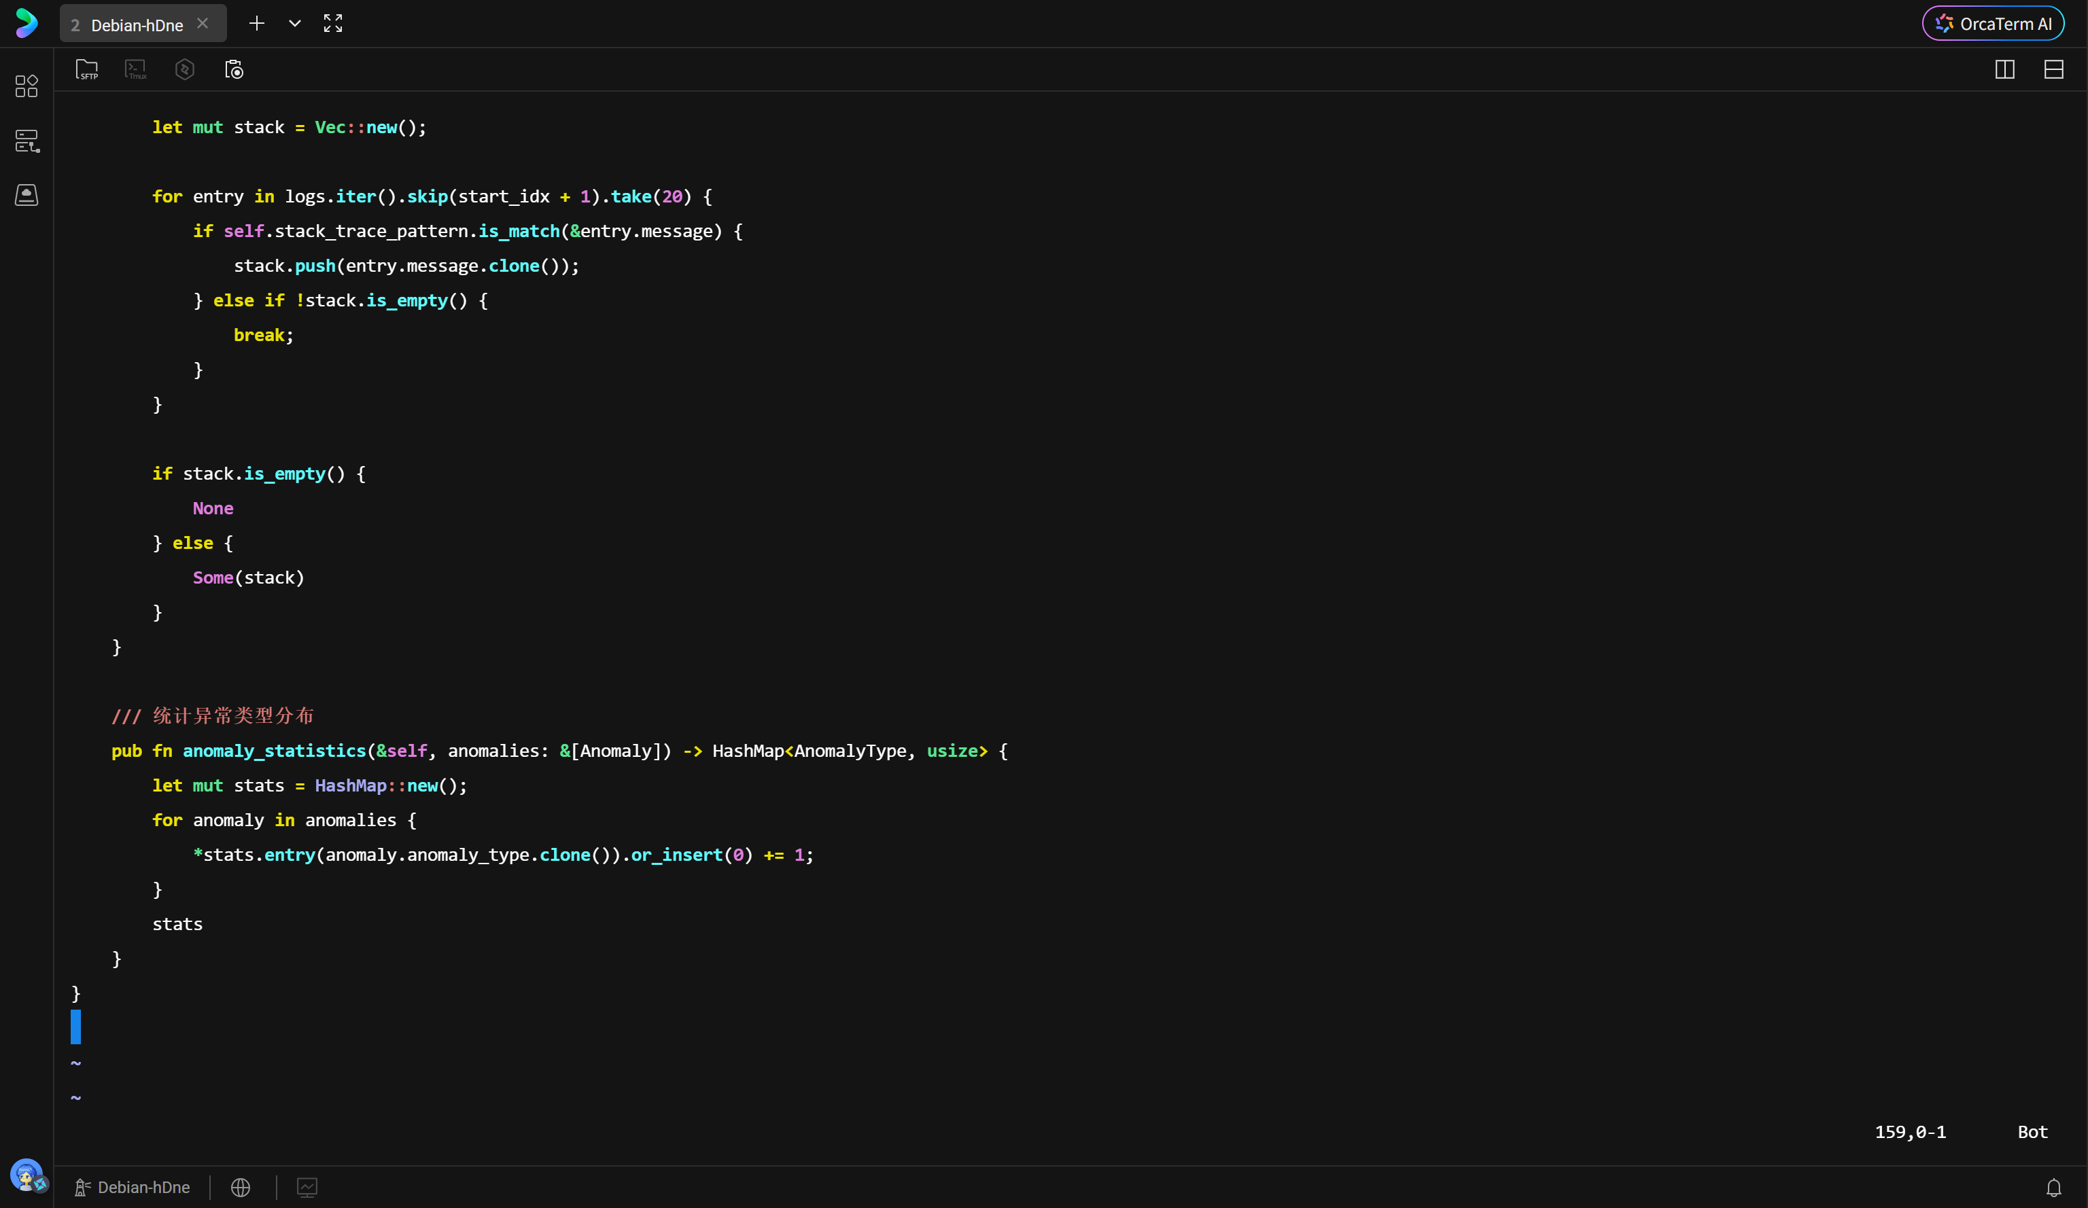Switch to the Debian-hDne tab
The width and height of the screenshot is (2088, 1208).
[x=137, y=25]
